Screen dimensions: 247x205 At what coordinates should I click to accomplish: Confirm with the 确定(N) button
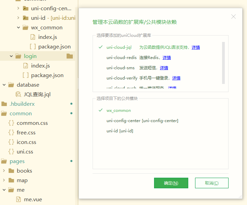click(x=171, y=183)
